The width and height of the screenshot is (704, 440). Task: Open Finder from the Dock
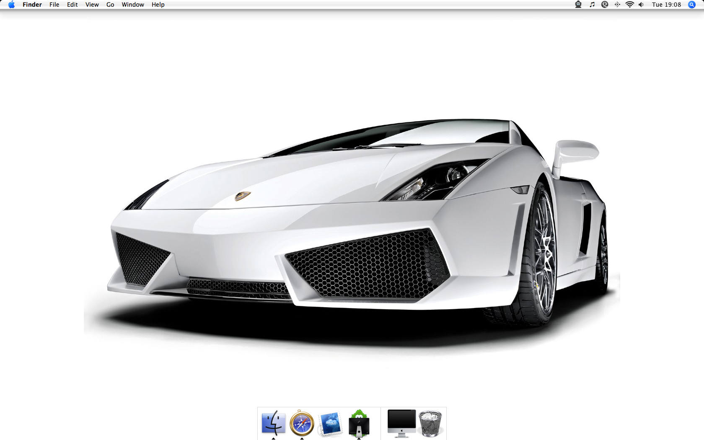273,423
